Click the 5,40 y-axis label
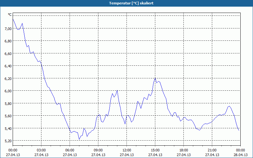253x158 pixels. 8,128
